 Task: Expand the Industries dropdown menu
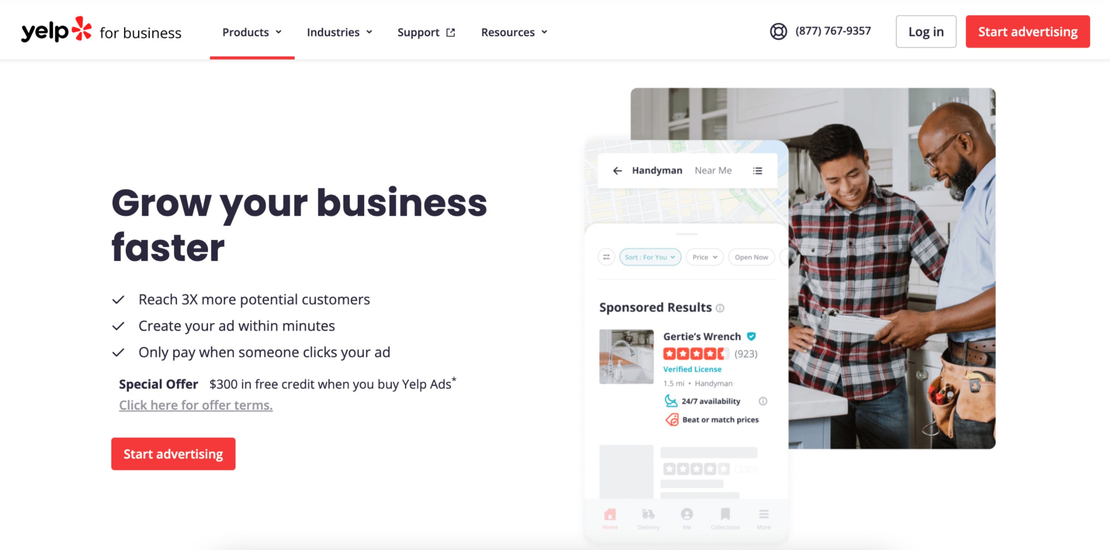(x=339, y=31)
